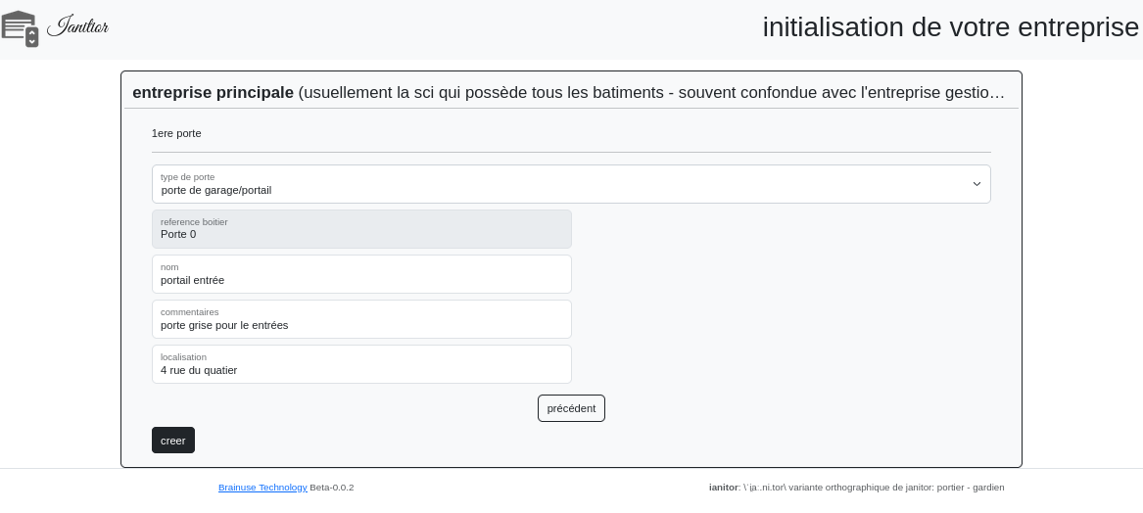The width and height of the screenshot is (1143, 513).
Task: Select the 'porte de garage/portail' value
Action: [x=216, y=191]
